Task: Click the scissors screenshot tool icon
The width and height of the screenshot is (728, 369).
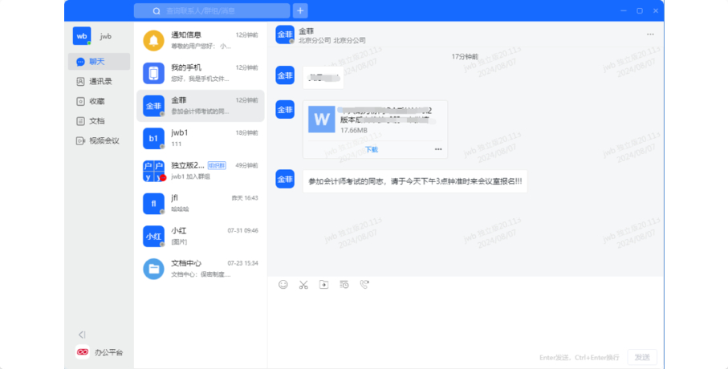Action: tap(303, 284)
